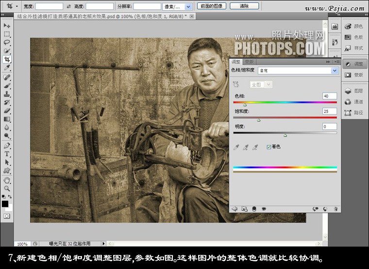Select the Type tool

click(7, 154)
